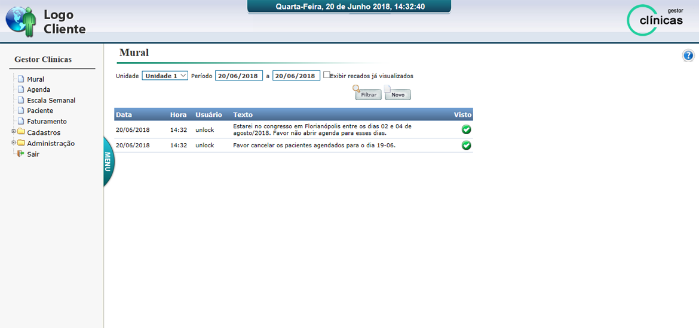Screen dimensions: 699x328
Task: Click the Usuário column header
Action: point(209,115)
